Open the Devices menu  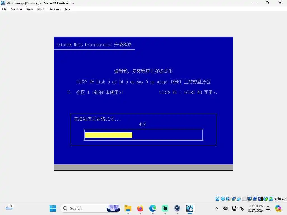(x=54, y=9)
